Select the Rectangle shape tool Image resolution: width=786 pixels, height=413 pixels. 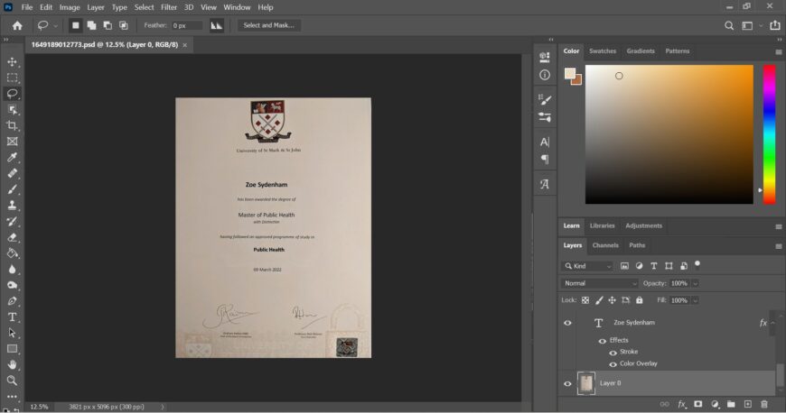(12, 349)
